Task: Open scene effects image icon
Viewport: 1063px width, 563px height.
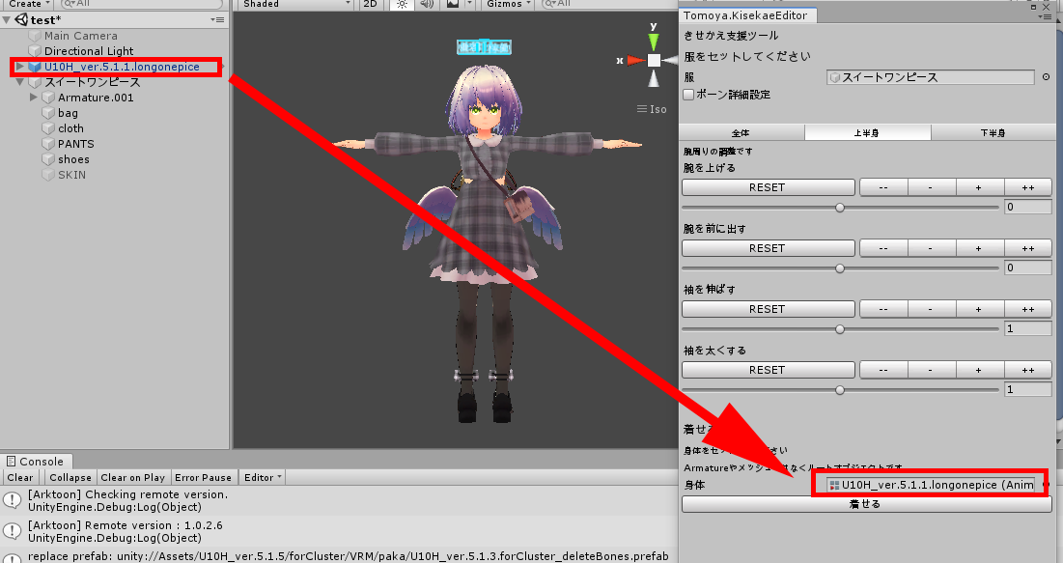Action: click(453, 4)
